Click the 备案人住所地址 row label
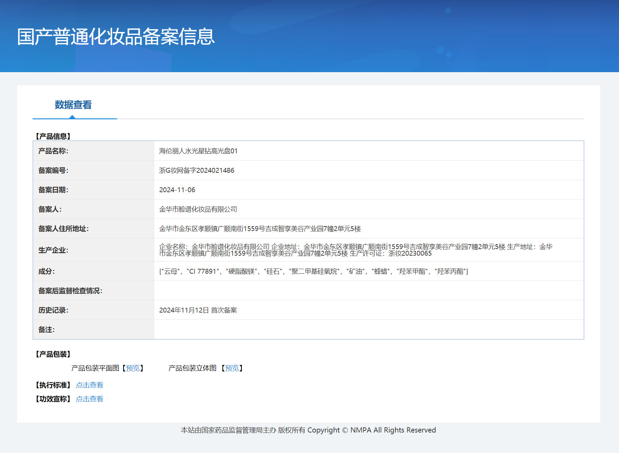The image size is (619, 453). 63,229
